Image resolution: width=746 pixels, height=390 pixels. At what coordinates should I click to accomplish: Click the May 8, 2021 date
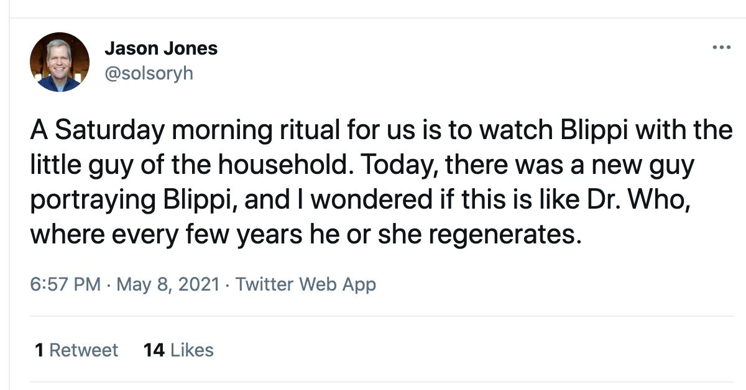[168, 284]
